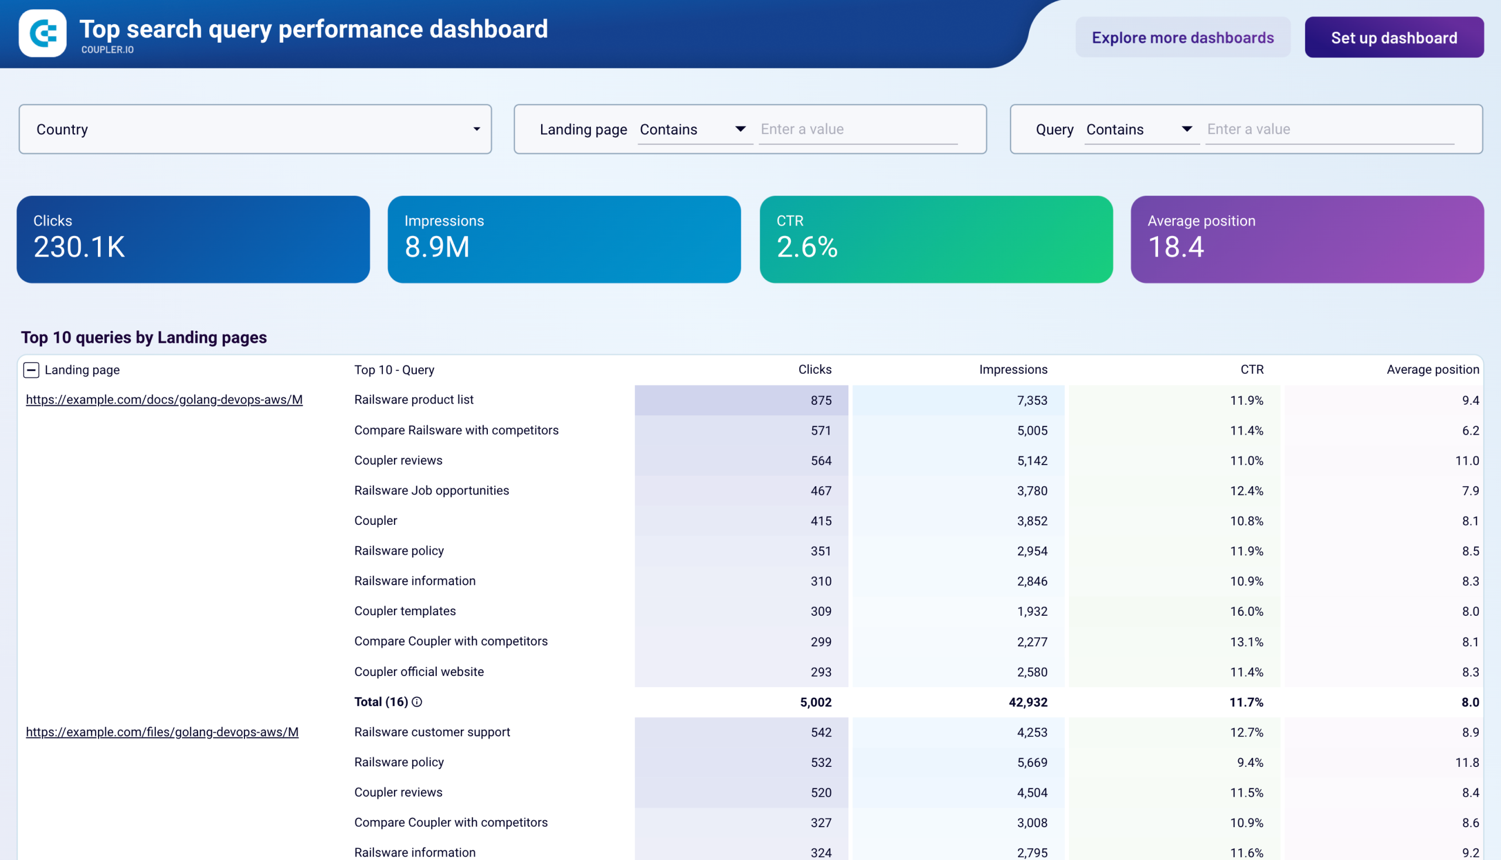The height and width of the screenshot is (860, 1501).
Task: Select the Average position KPI card showing 18.4
Action: coord(1306,238)
